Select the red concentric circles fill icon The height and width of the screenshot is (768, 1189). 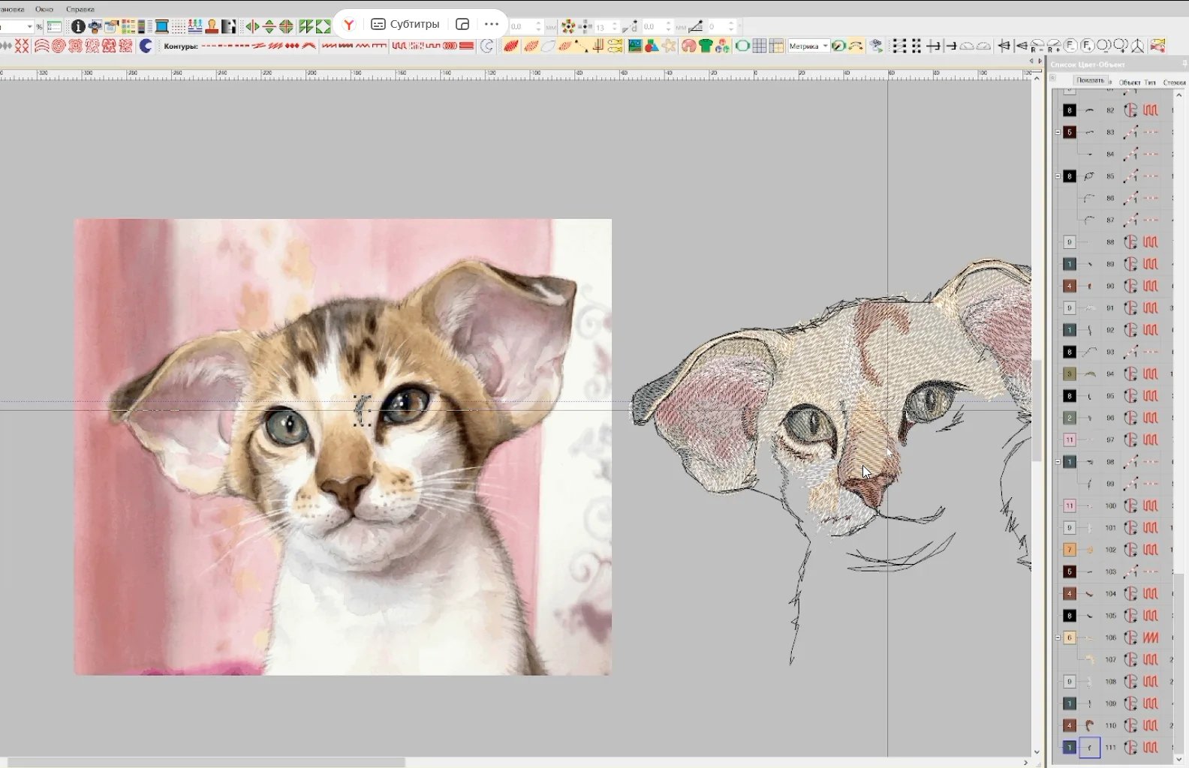[59, 46]
